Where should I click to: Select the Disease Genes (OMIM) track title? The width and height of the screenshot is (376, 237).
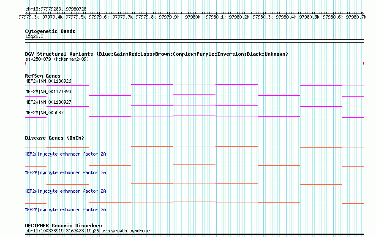click(54, 138)
